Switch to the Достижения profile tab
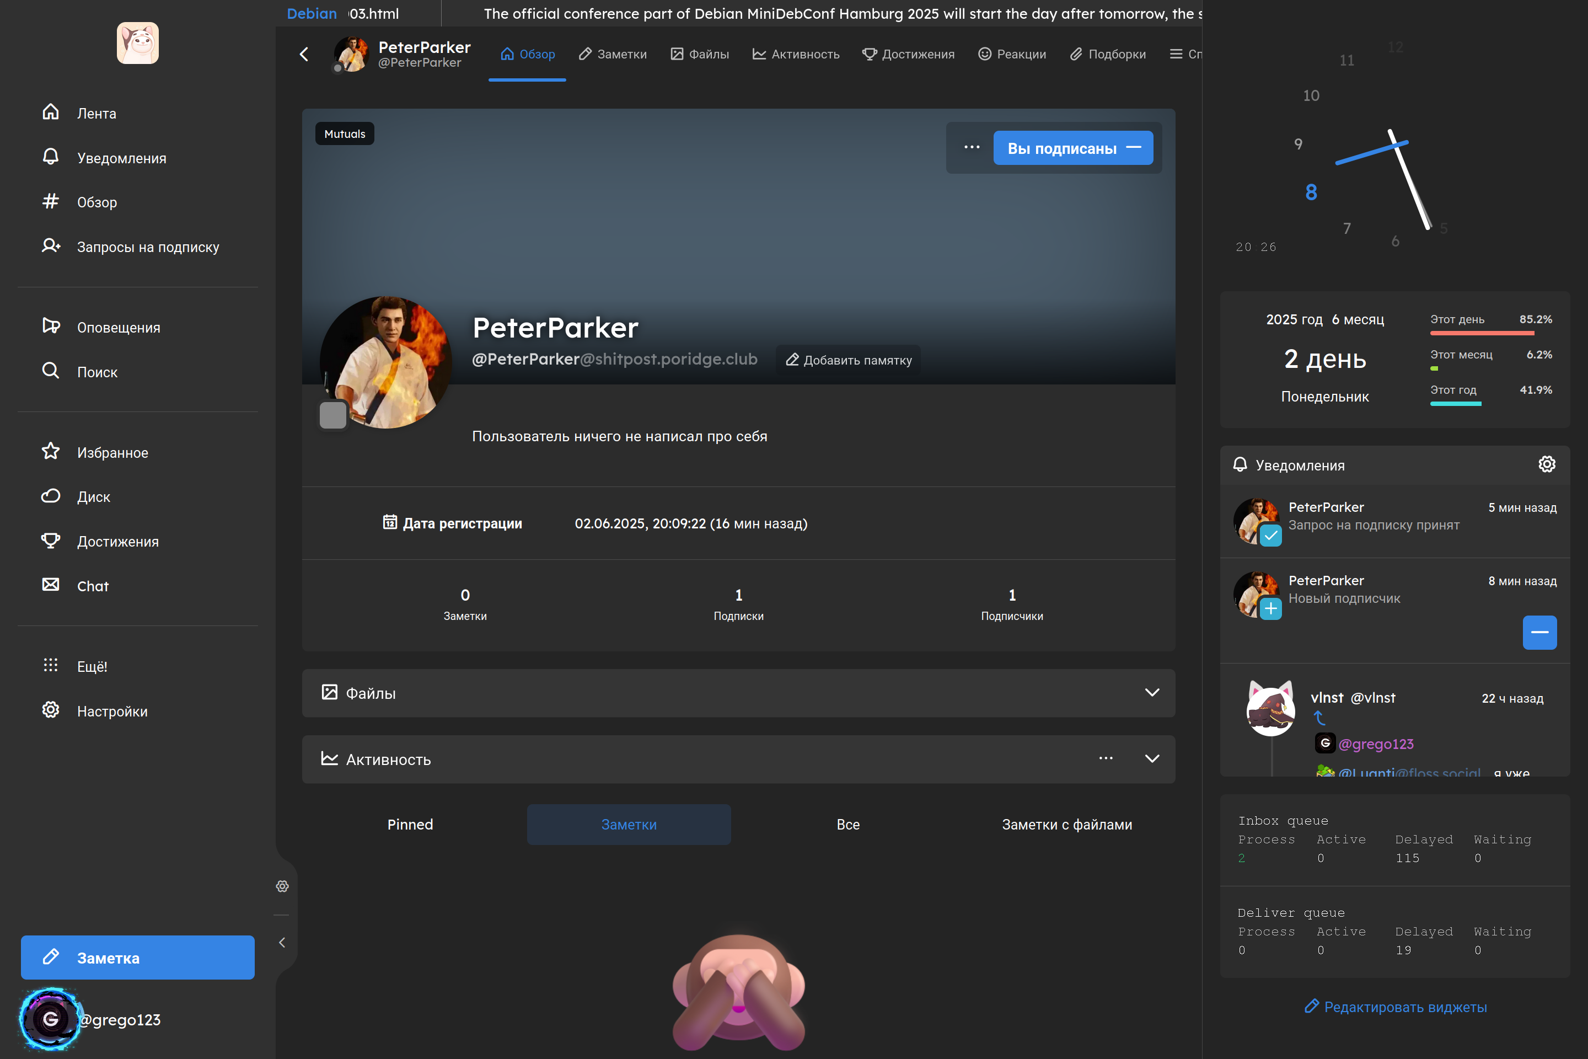 [x=908, y=54]
